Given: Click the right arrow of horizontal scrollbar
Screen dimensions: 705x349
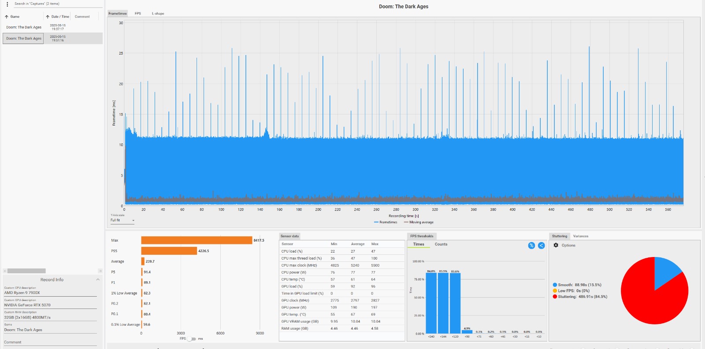Looking at the screenshot, I should (100, 271).
